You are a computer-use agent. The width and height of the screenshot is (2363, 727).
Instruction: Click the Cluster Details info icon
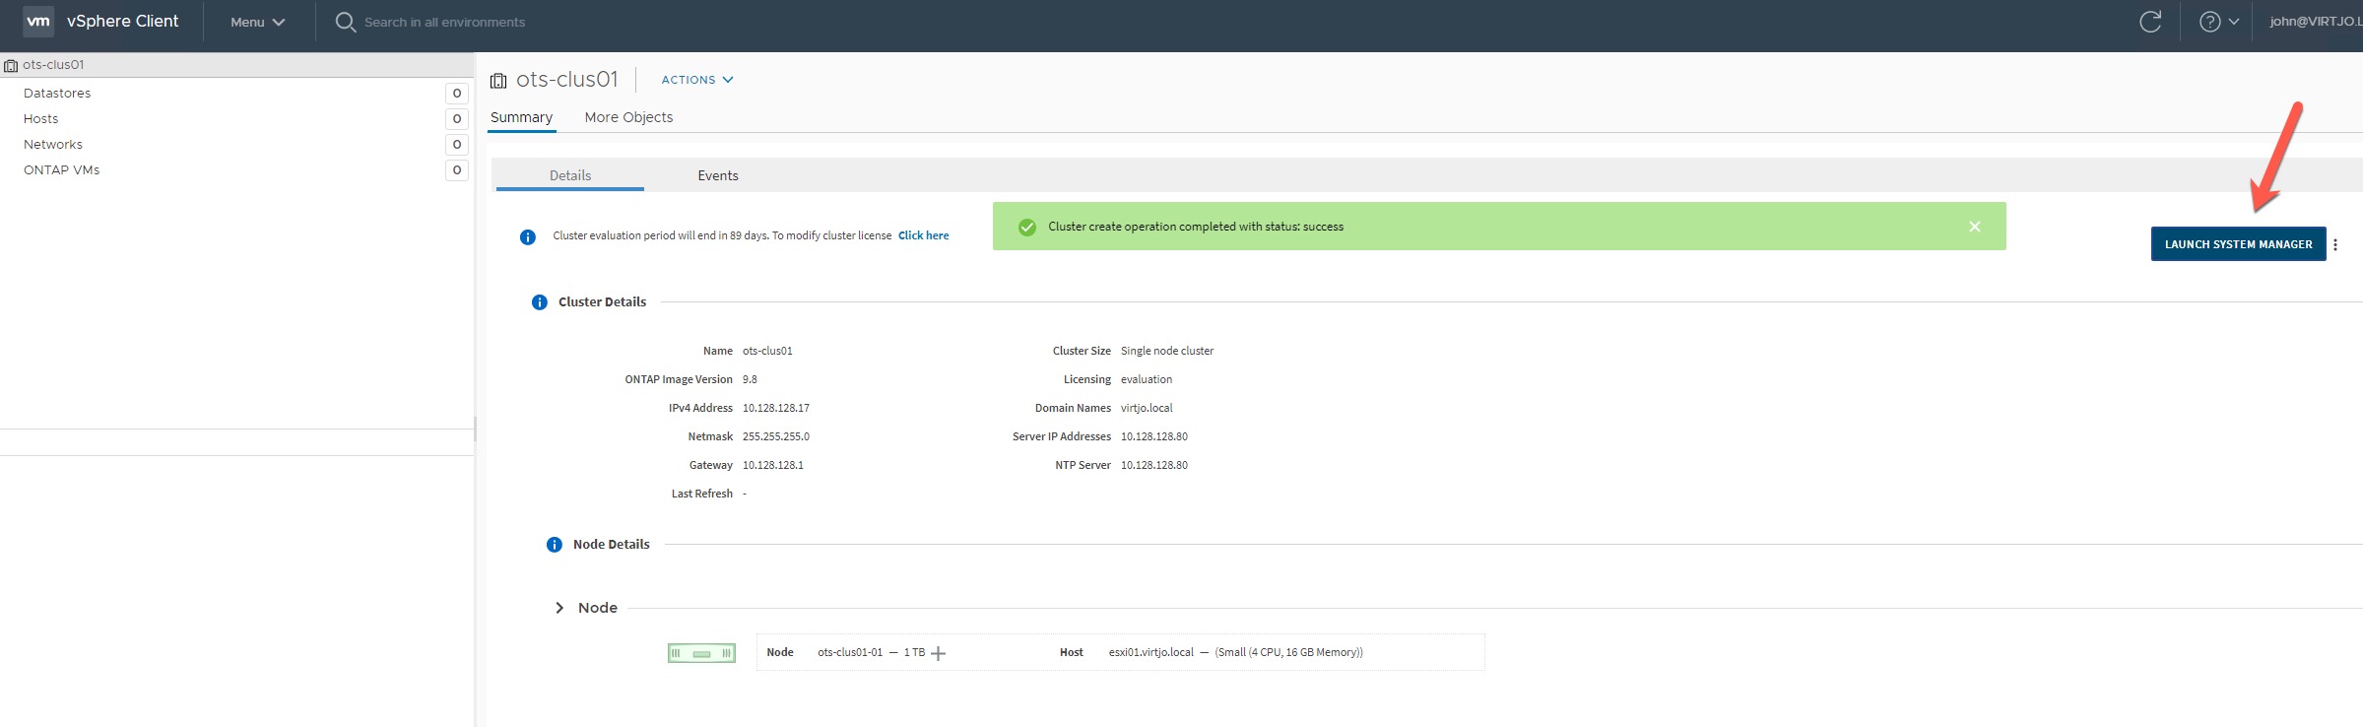540,302
